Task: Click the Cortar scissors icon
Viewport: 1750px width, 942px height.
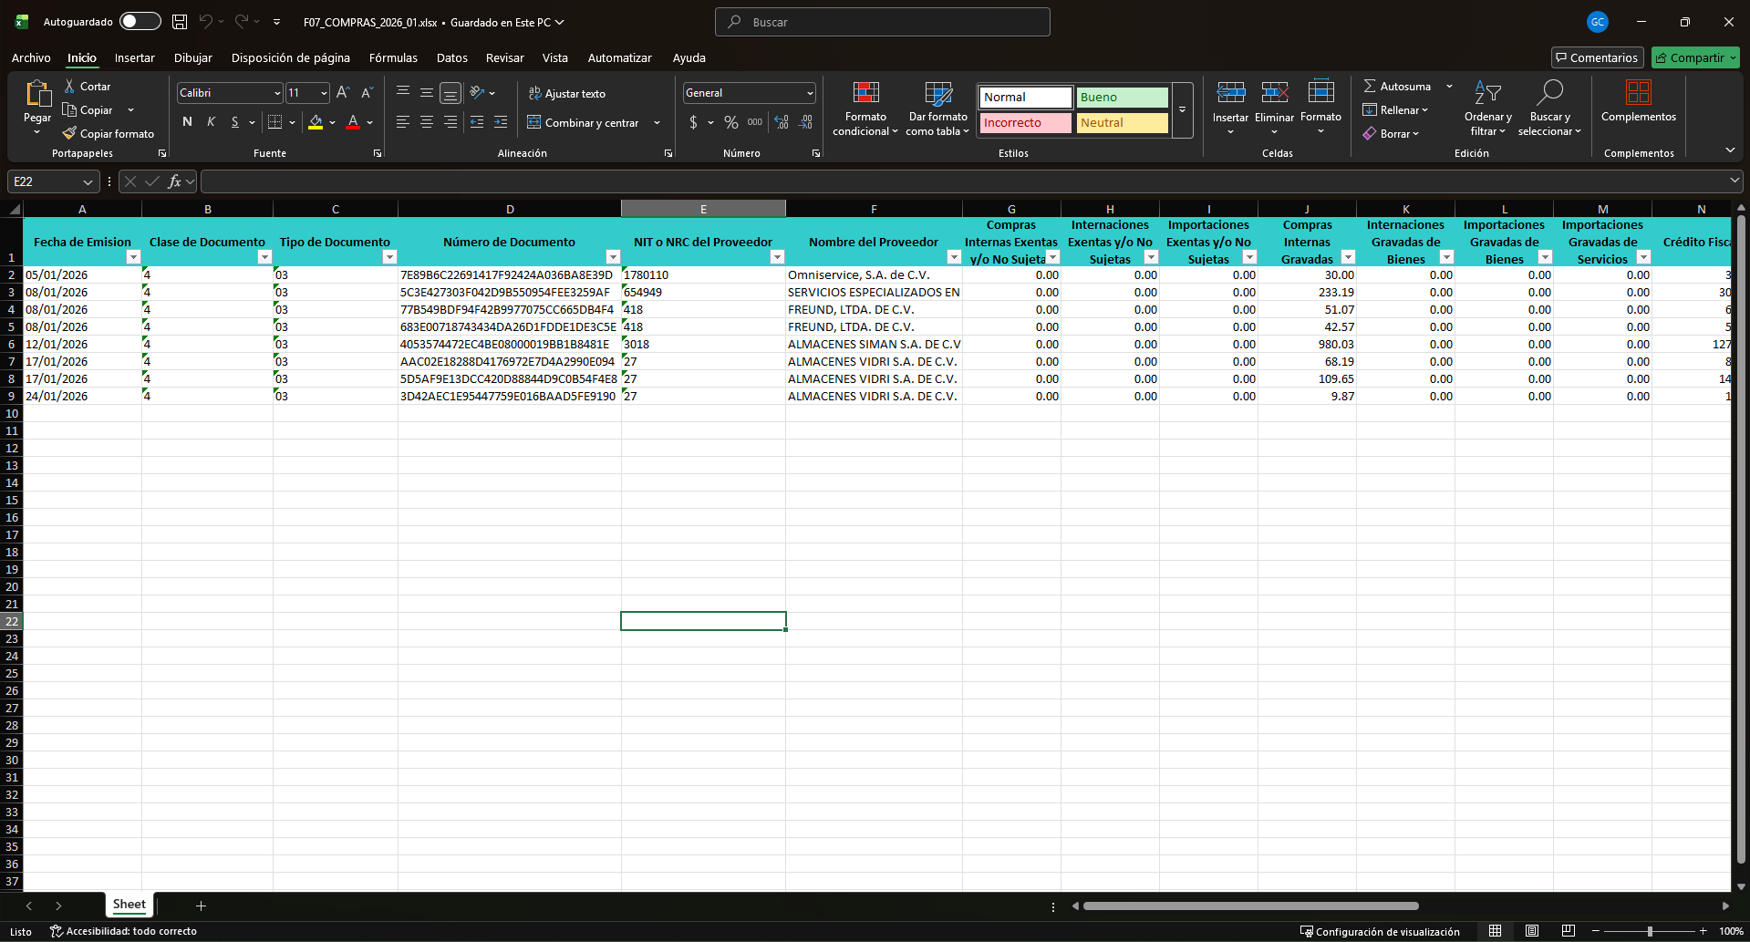Action: coord(69,86)
